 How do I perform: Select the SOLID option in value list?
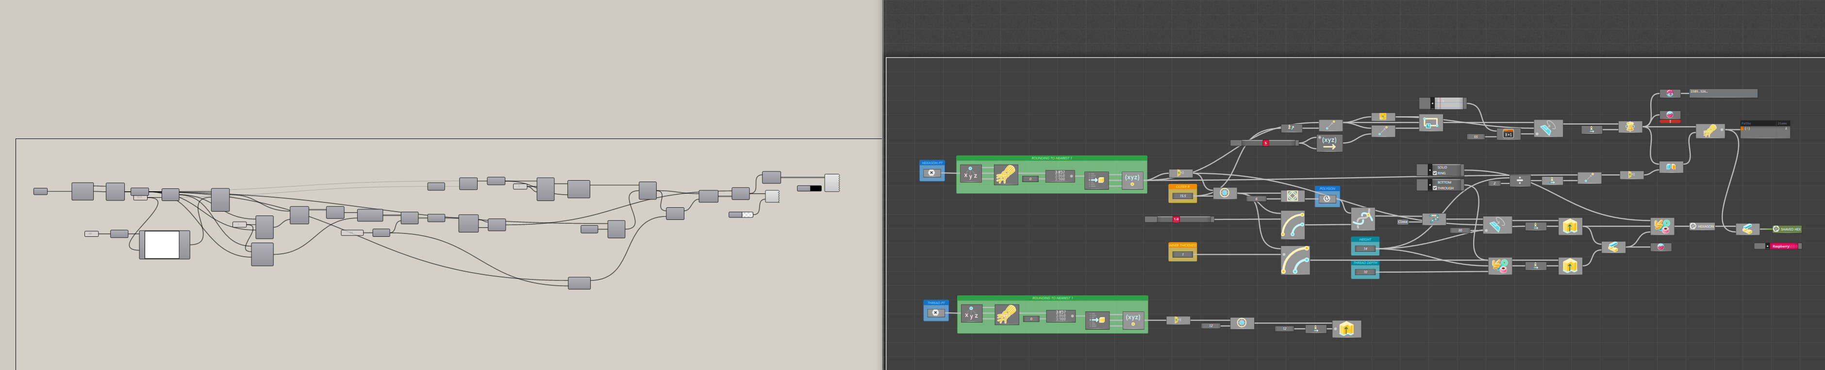1442,168
